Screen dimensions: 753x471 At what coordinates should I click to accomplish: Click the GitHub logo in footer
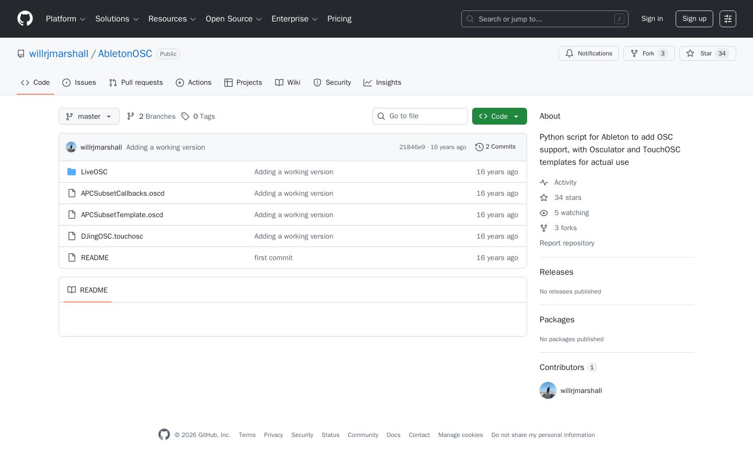164,435
